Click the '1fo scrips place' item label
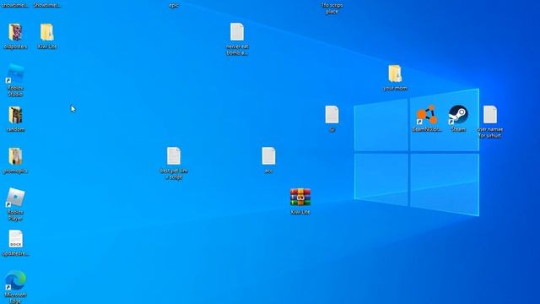Image resolution: width=540 pixels, height=304 pixels. [332, 8]
